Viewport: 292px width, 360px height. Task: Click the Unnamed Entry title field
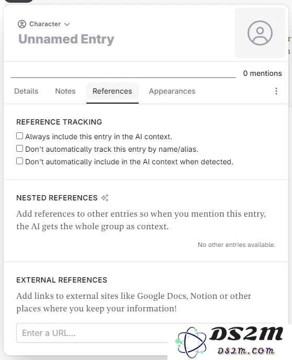click(x=66, y=39)
